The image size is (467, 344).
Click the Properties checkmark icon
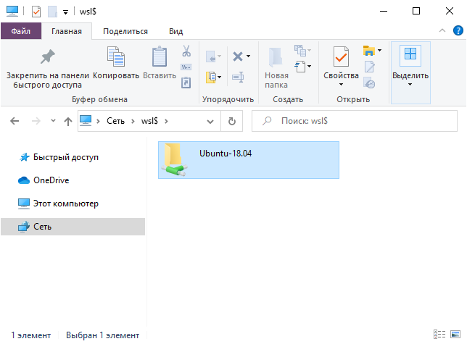click(x=341, y=56)
